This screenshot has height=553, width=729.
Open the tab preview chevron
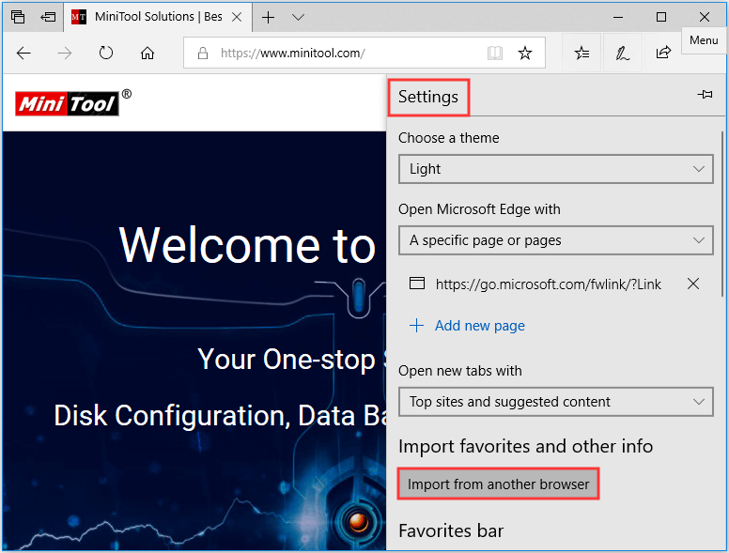tap(298, 17)
